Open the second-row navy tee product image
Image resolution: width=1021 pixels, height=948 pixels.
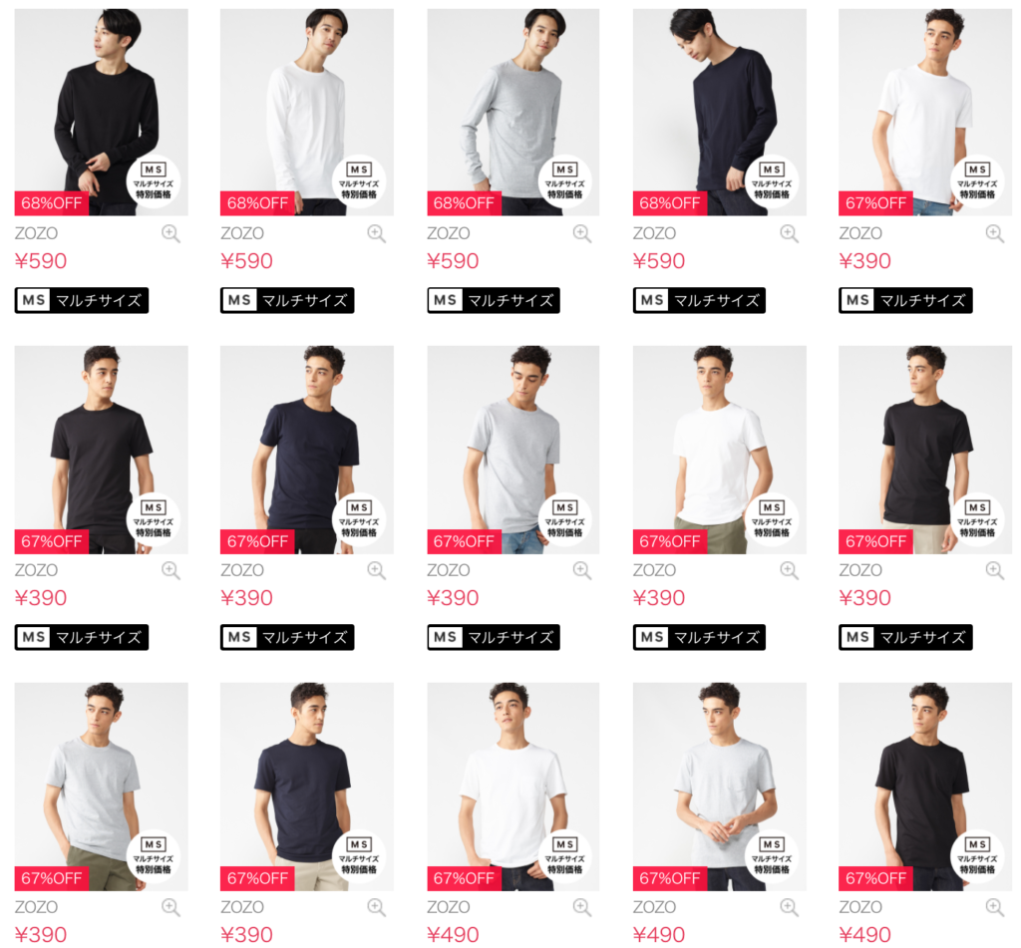(307, 450)
